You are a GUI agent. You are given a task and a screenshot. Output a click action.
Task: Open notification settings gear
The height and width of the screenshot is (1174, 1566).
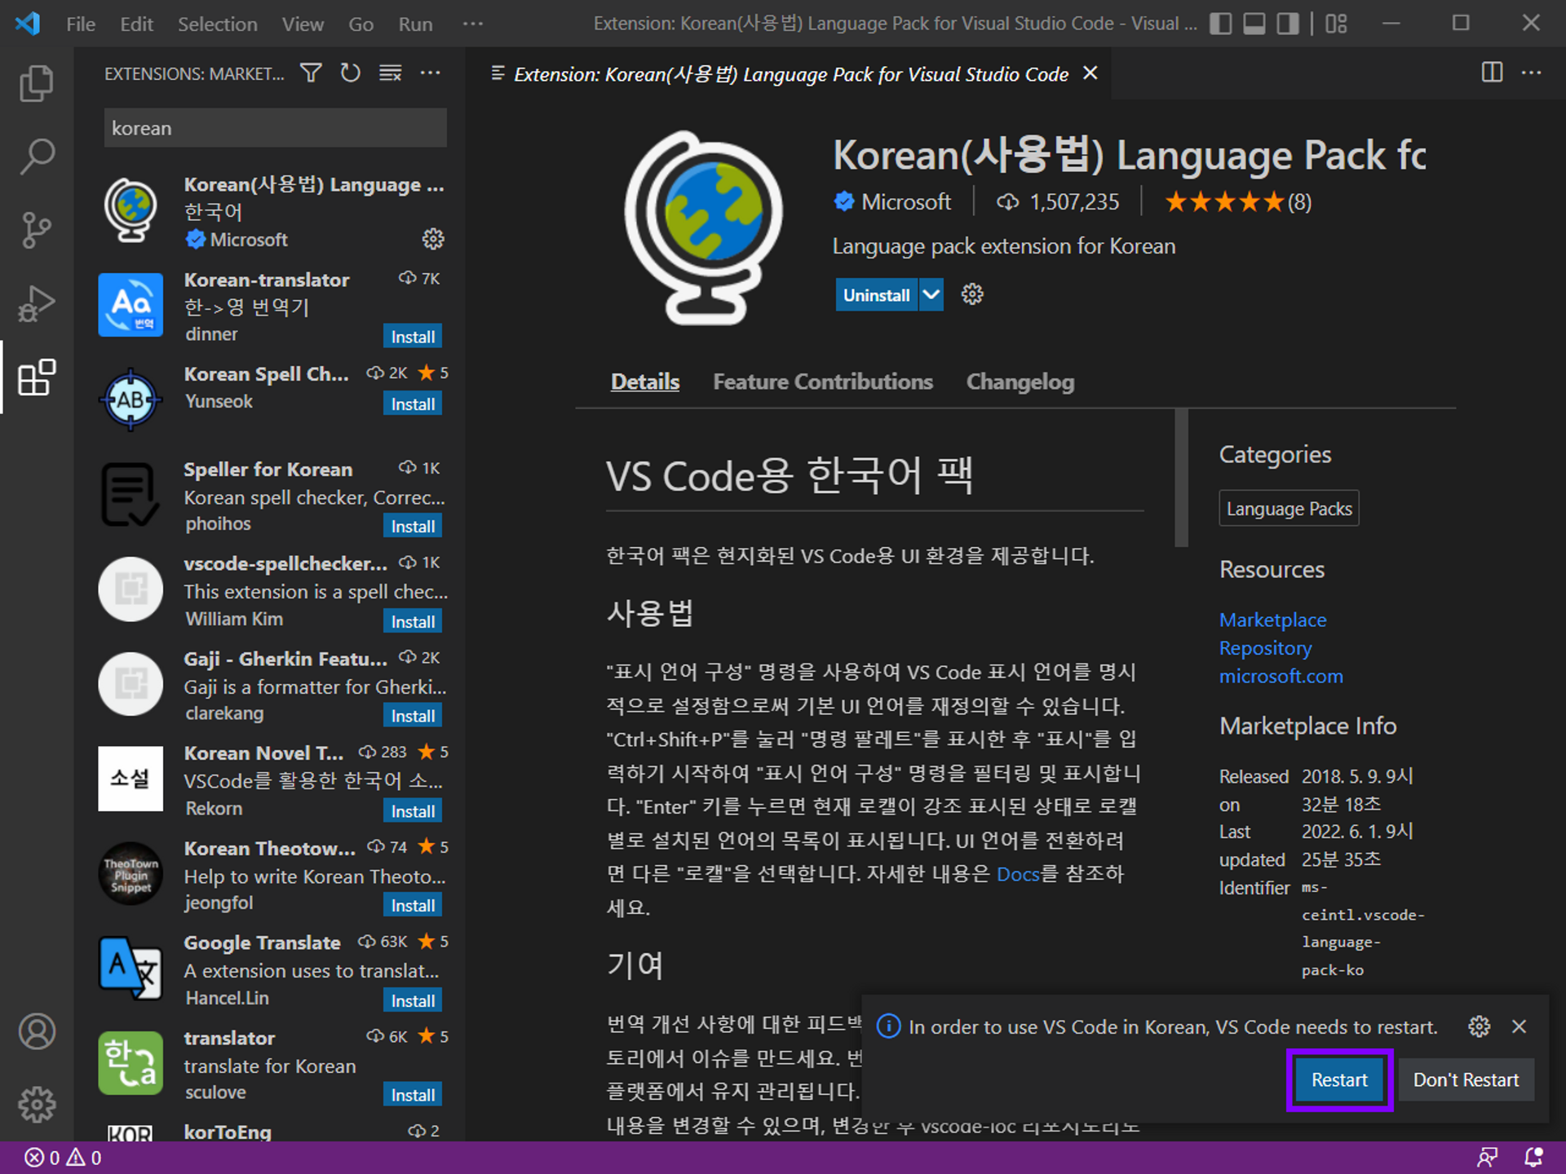tap(1480, 1026)
